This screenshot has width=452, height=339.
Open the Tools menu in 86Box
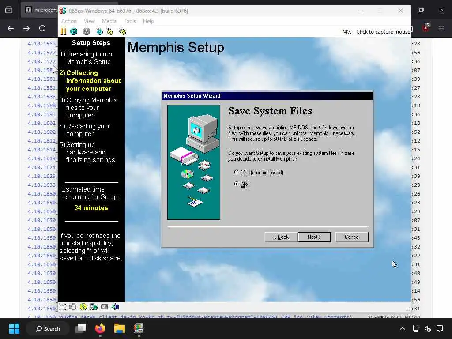129,21
